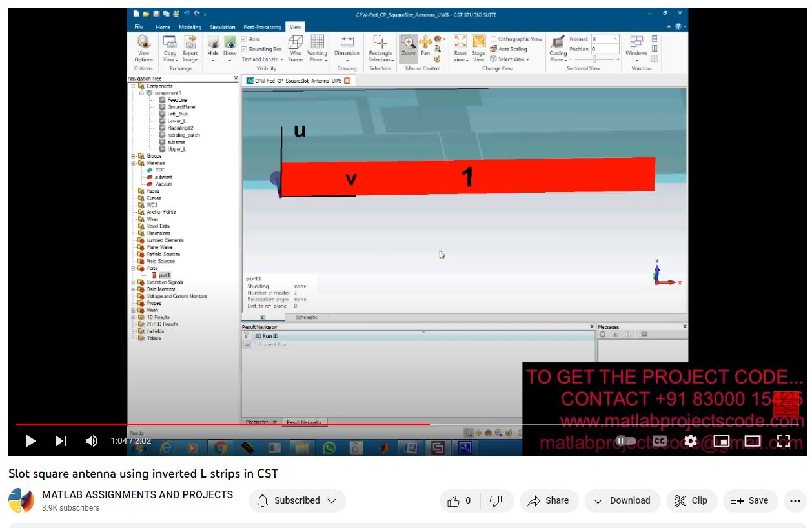Screen dimensions: 812x528
Task: Open the Post-Processing ribbon tab
Action: [x=262, y=27]
